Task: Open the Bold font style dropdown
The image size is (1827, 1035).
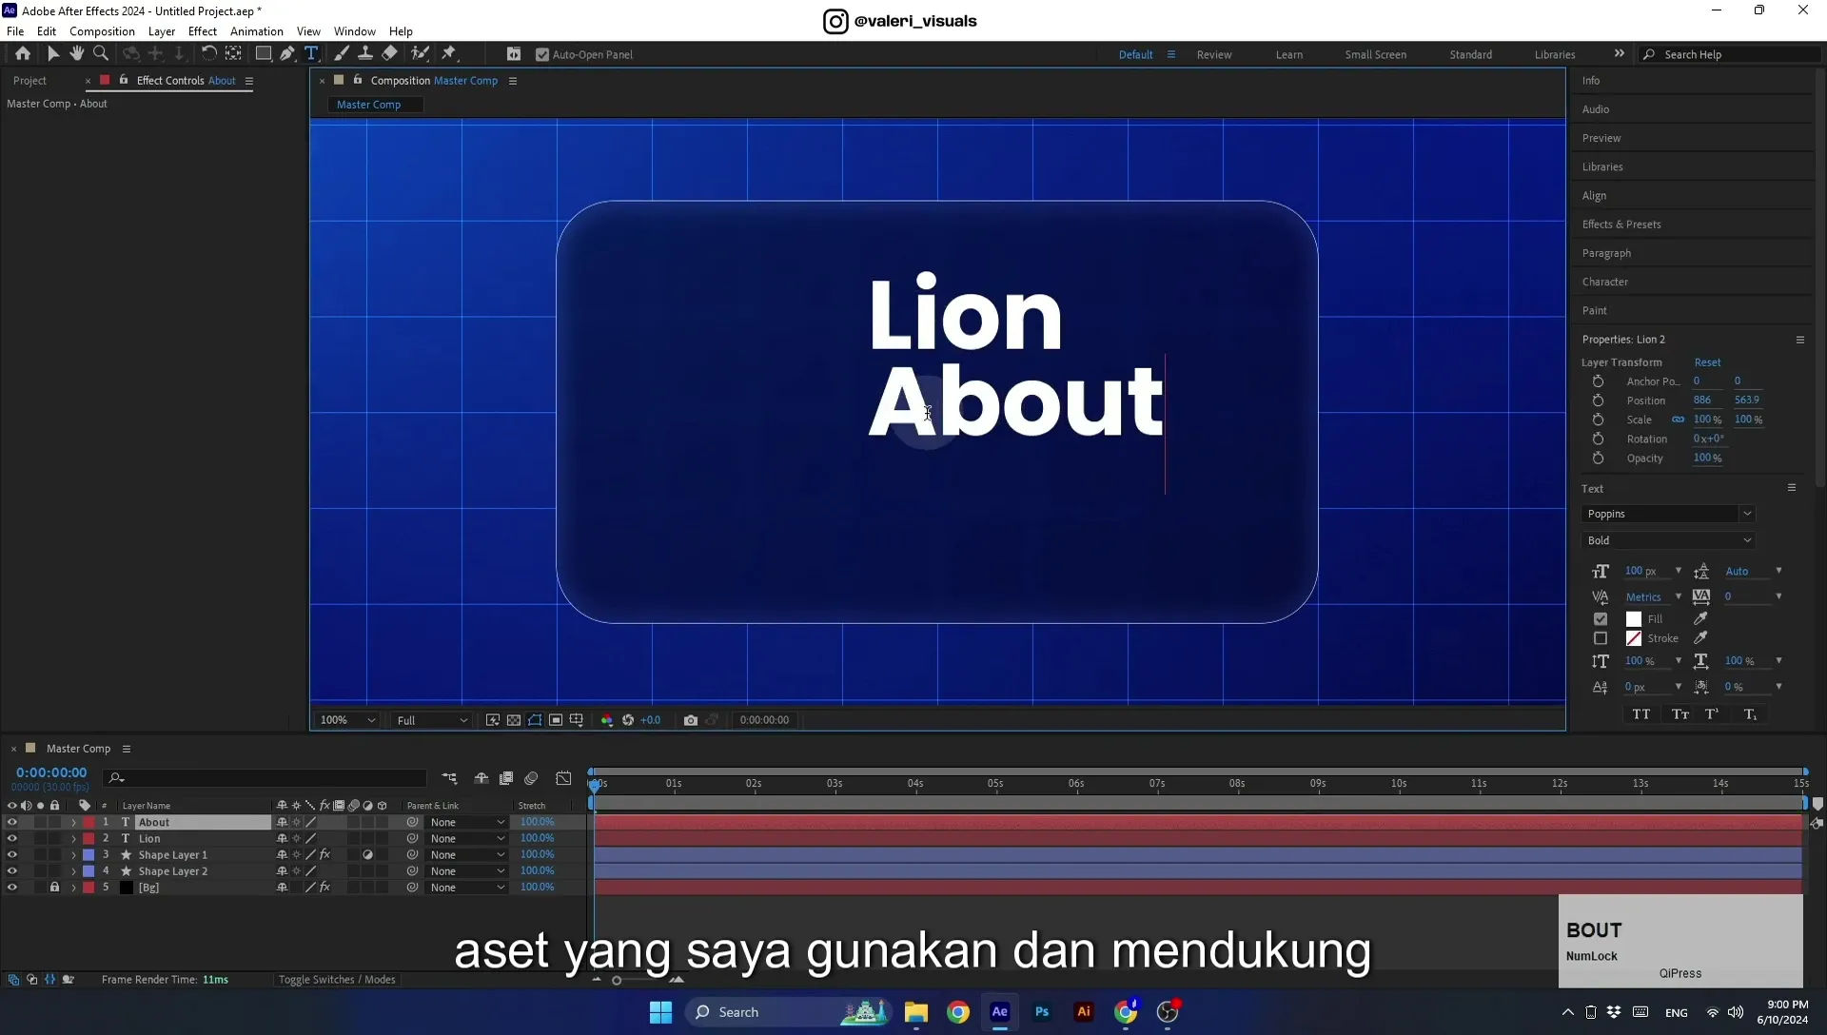Action: (1667, 540)
